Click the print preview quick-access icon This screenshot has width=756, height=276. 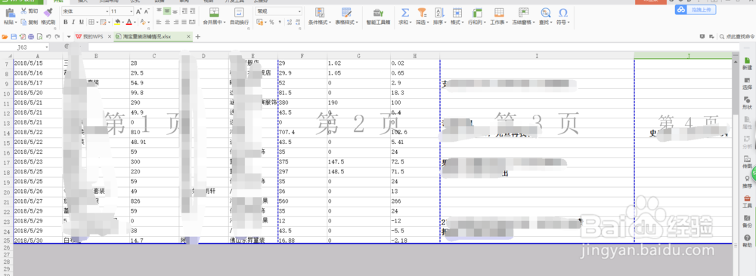pyautogui.click(x=39, y=36)
